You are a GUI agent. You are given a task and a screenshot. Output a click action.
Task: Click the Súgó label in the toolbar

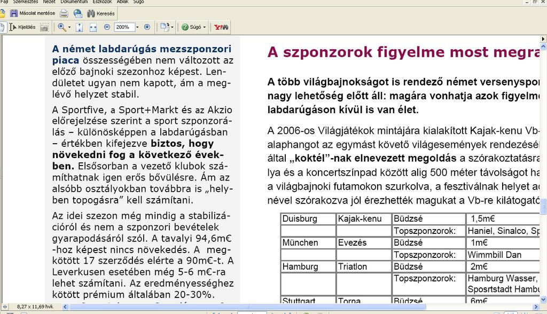tap(196, 27)
